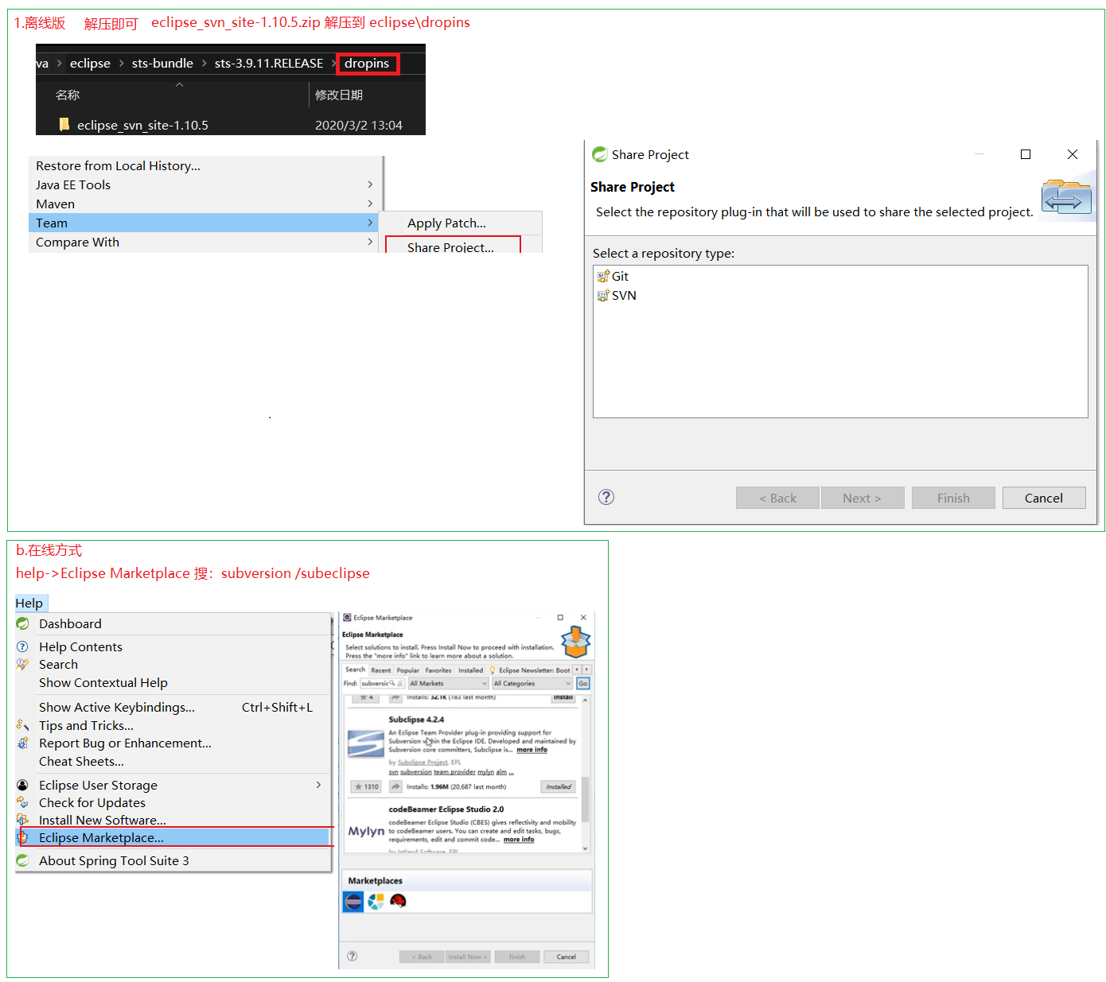Switch to the Popular tab in Marketplace

[407, 670]
